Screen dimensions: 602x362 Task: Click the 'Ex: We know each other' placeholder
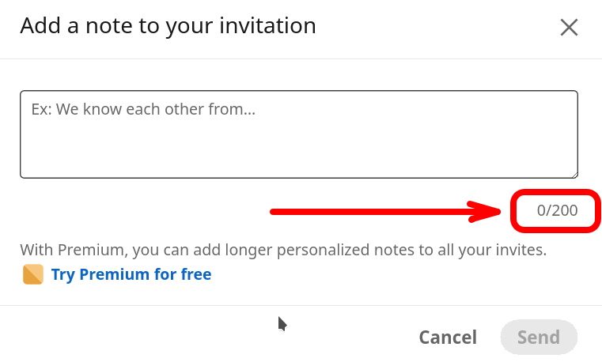tap(143, 109)
